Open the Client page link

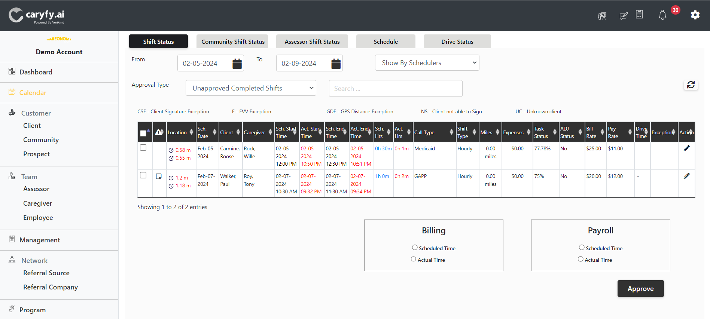pyautogui.click(x=32, y=126)
